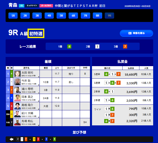
Task: Click the SH cell in 馬場 row
Action: [x=85, y=122]
